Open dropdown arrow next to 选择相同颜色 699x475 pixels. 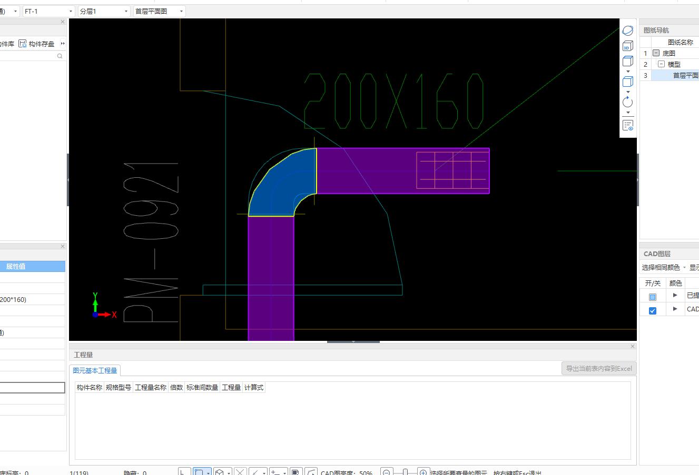684,268
